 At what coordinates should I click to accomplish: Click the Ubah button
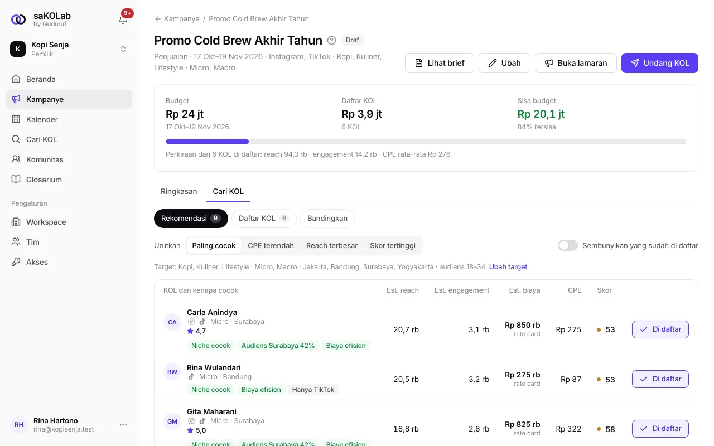click(504, 63)
